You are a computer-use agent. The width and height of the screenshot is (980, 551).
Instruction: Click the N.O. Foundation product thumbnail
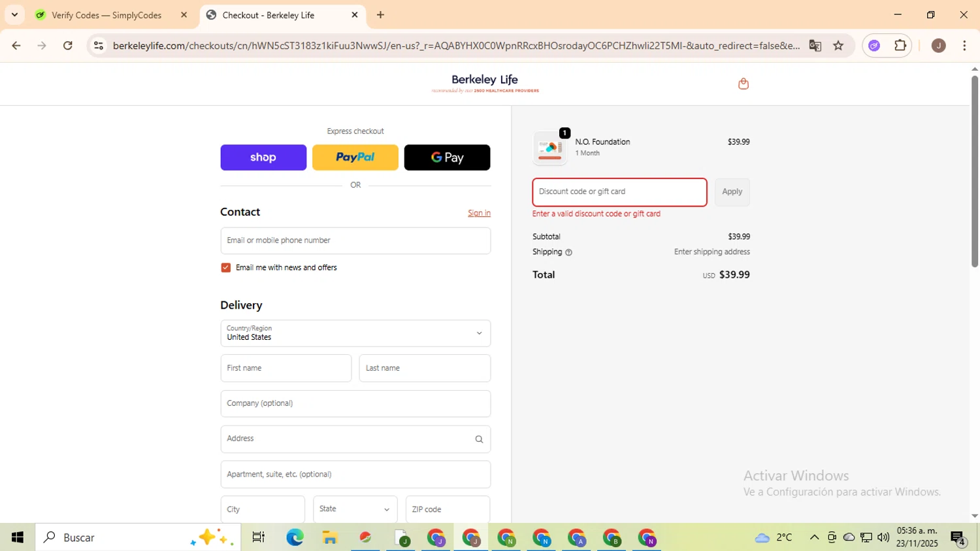550,148
